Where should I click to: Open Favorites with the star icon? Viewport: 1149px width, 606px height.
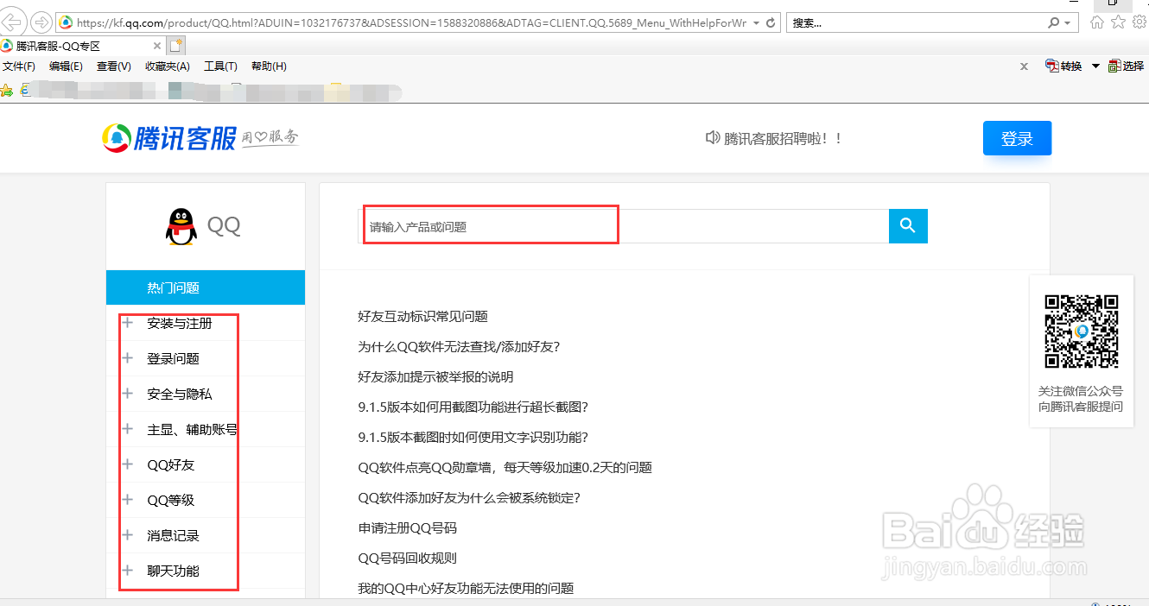click(x=1118, y=22)
